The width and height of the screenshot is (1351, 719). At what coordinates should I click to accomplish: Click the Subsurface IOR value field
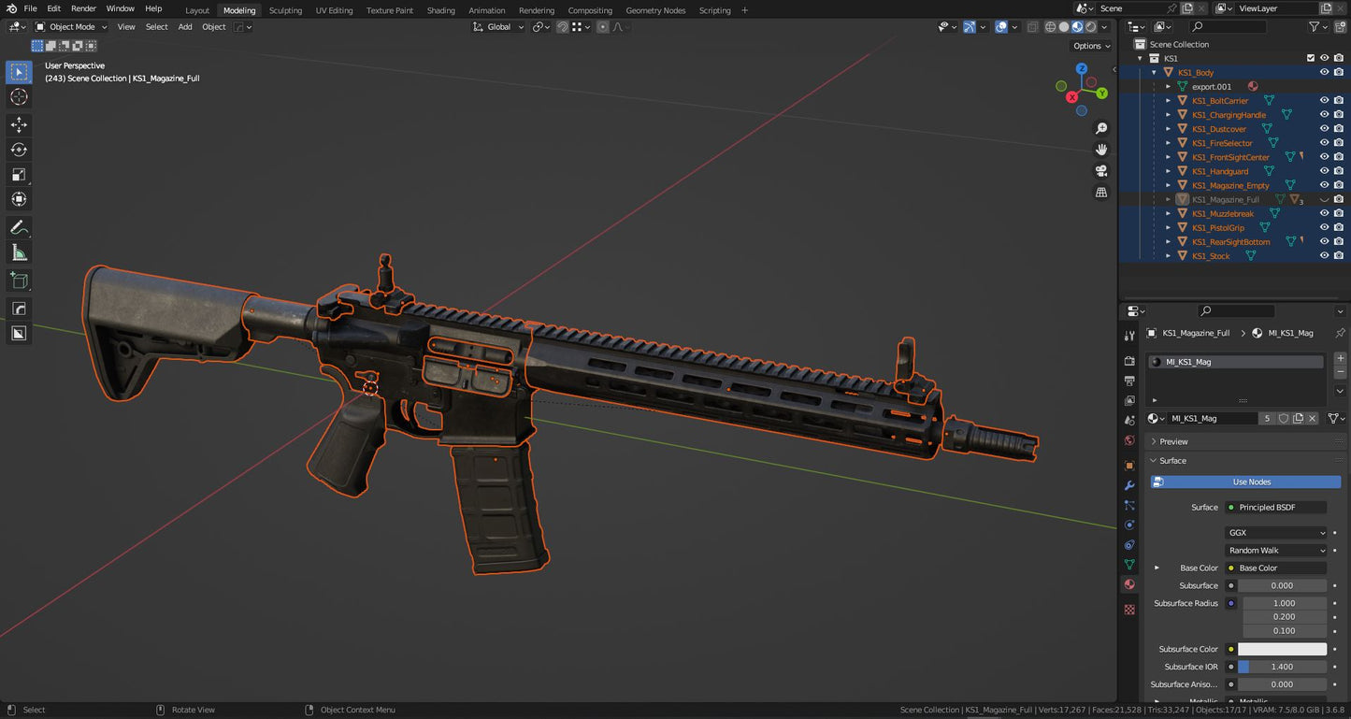click(1282, 667)
